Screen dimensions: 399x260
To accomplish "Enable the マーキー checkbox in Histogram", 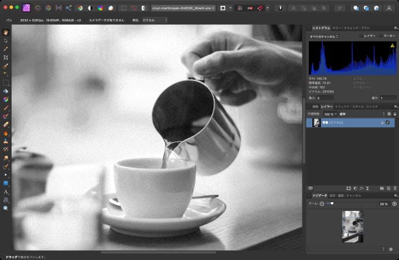I will (x=381, y=36).
